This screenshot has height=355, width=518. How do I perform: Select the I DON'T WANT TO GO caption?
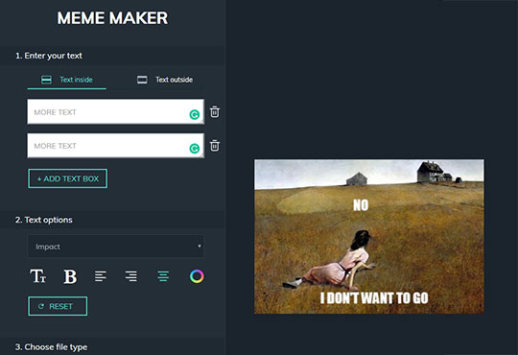374,297
